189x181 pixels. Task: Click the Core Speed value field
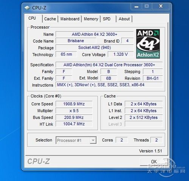click(74, 104)
